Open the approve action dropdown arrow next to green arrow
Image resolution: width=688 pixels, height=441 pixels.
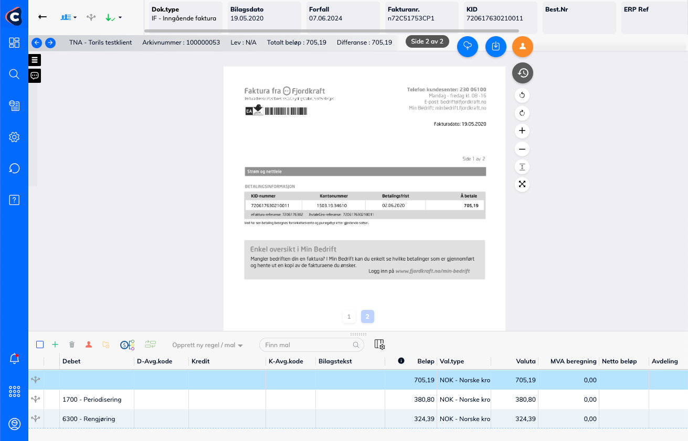pos(119,17)
